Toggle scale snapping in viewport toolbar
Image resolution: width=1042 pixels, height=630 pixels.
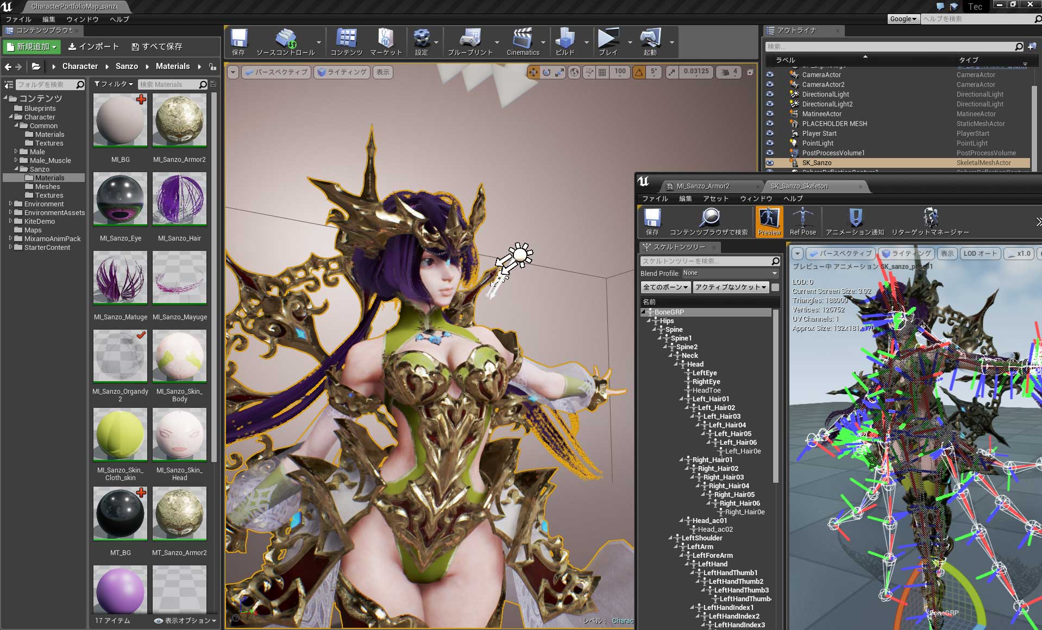click(x=673, y=72)
